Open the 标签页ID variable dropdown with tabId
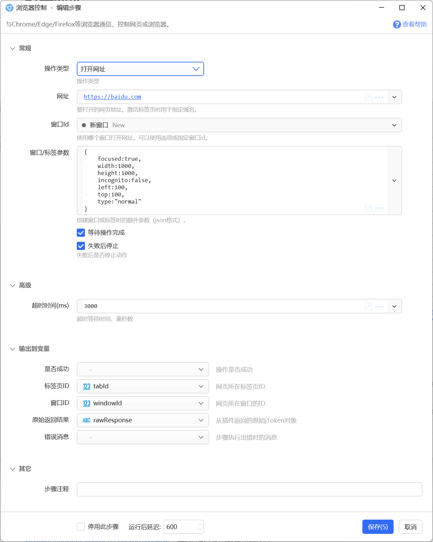This screenshot has height=542, width=433. 143,386
